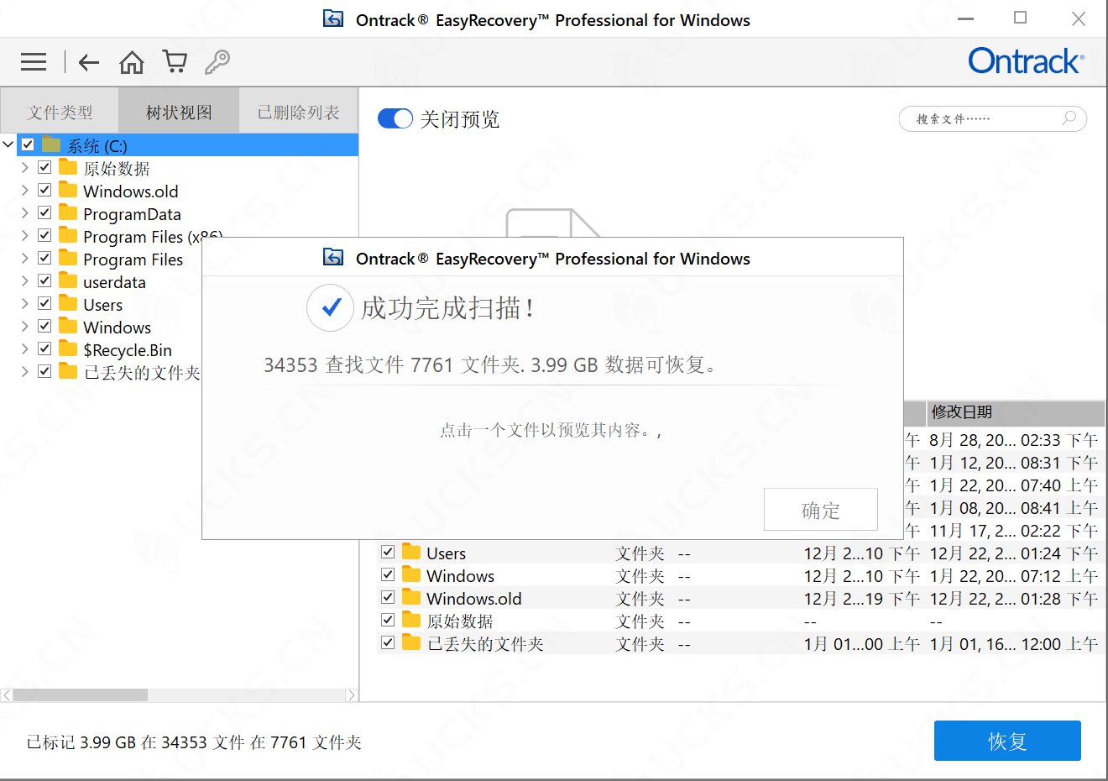Click 确定 in the scan dialog
1108x781 pixels.
(821, 510)
